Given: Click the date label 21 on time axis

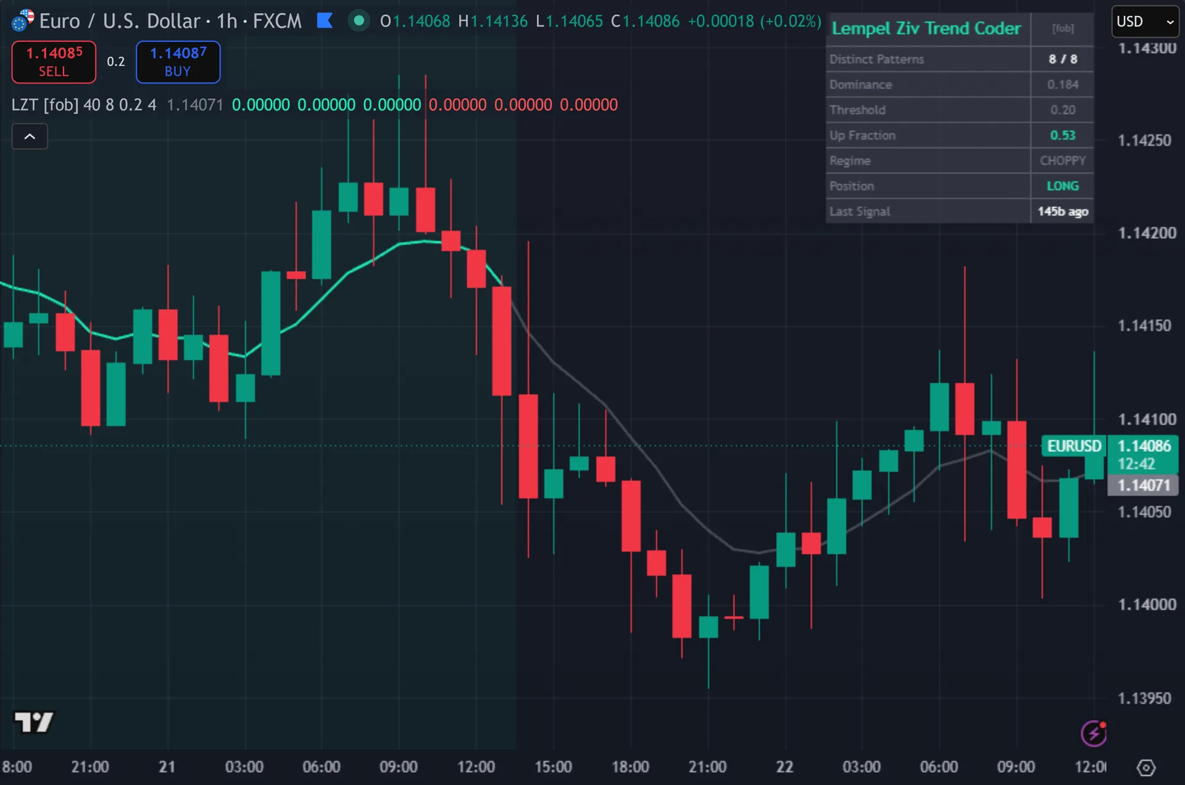Looking at the screenshot, I should pyautogui.click(x=167, y=767).
